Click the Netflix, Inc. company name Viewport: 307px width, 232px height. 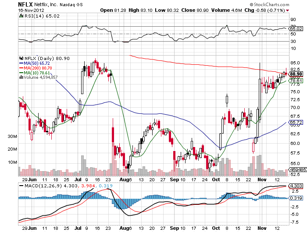pyautogui.click(x=46, y=4)
